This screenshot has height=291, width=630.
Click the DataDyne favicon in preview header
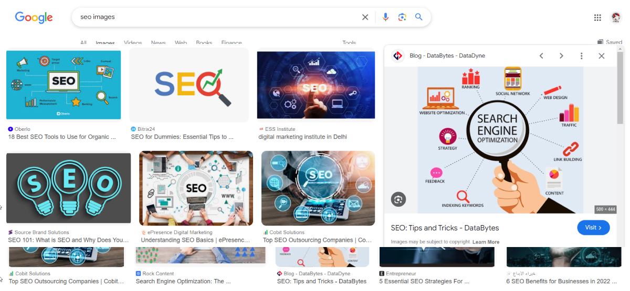398,56
